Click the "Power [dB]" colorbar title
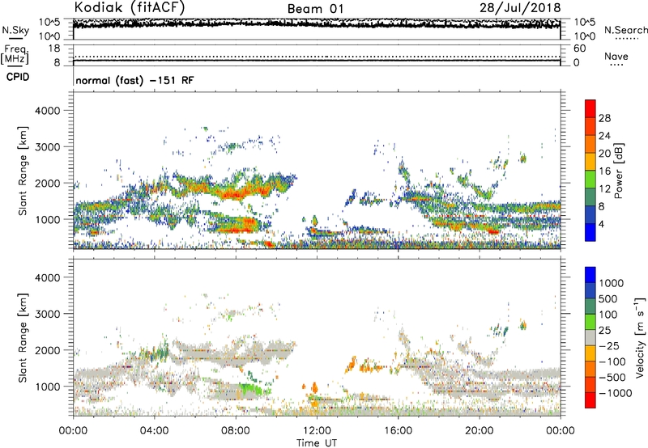Screen dimensions: 648x448 618,171
